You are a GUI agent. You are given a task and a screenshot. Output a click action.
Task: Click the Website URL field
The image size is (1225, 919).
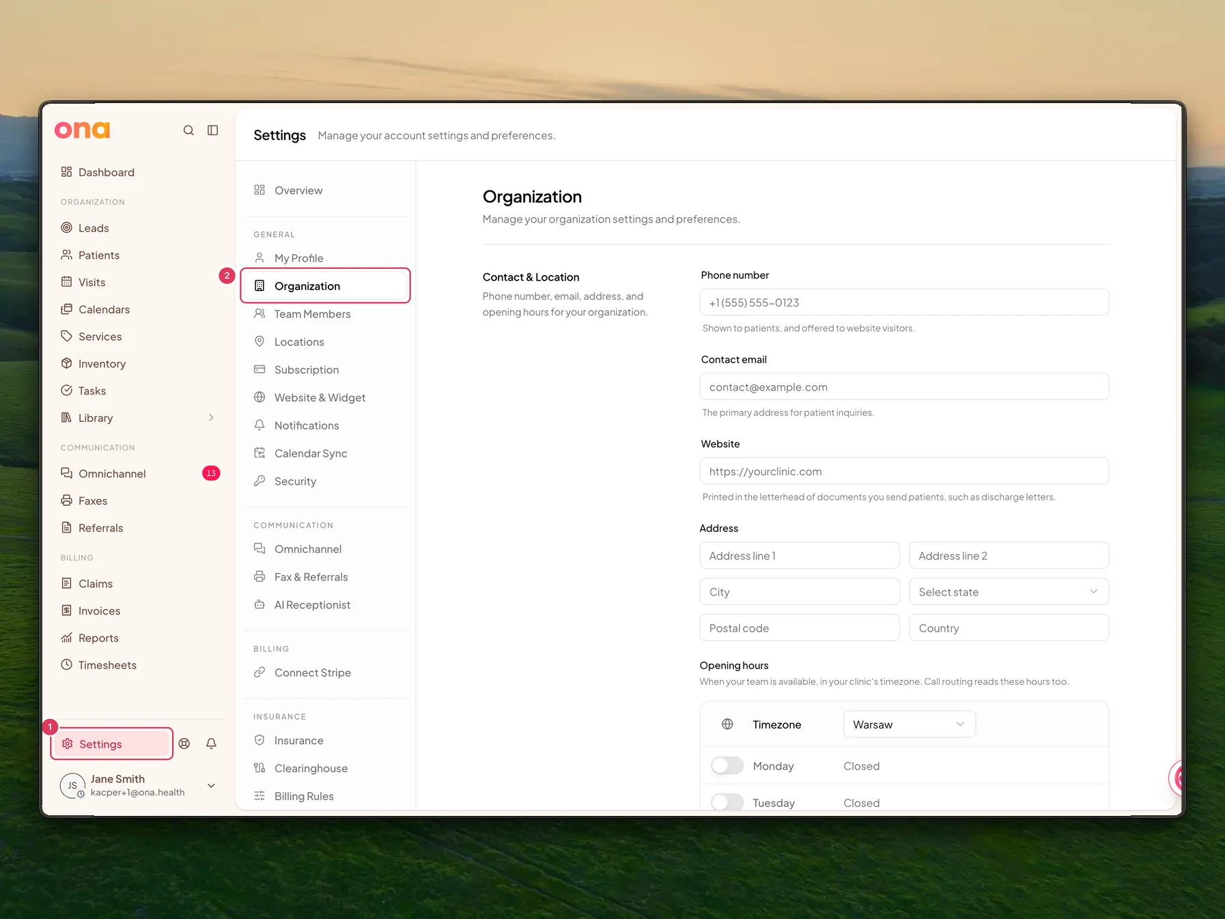pyautogui.click(x=904, y=471)
